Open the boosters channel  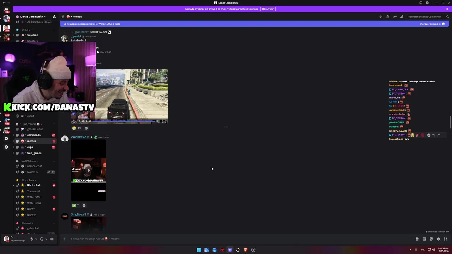tap(35, 41)
